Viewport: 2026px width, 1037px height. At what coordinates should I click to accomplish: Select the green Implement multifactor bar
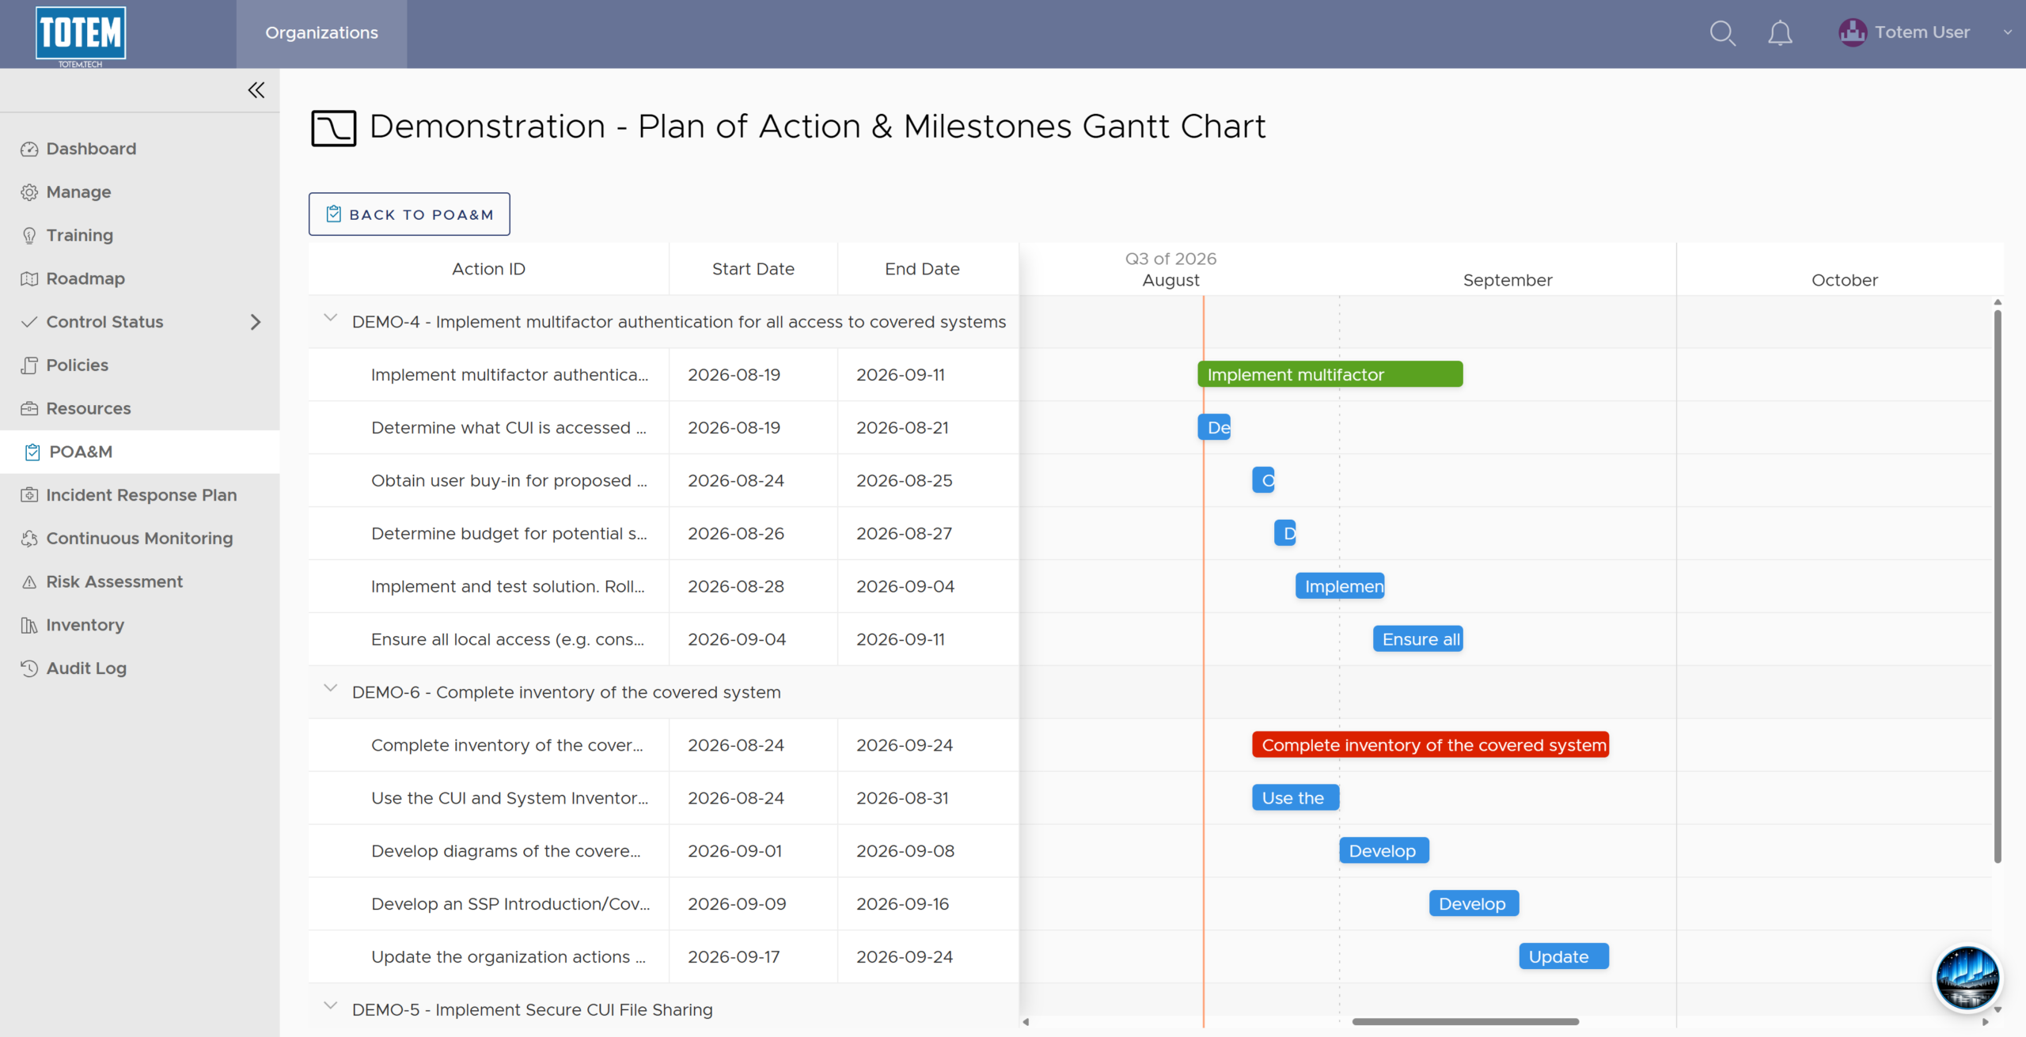(x=1330, y=374)
